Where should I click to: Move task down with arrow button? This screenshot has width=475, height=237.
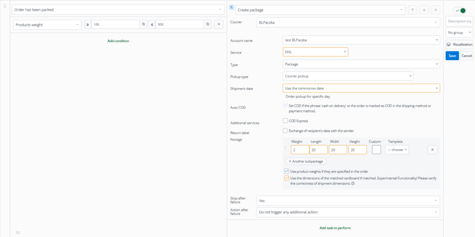point(424,10)
